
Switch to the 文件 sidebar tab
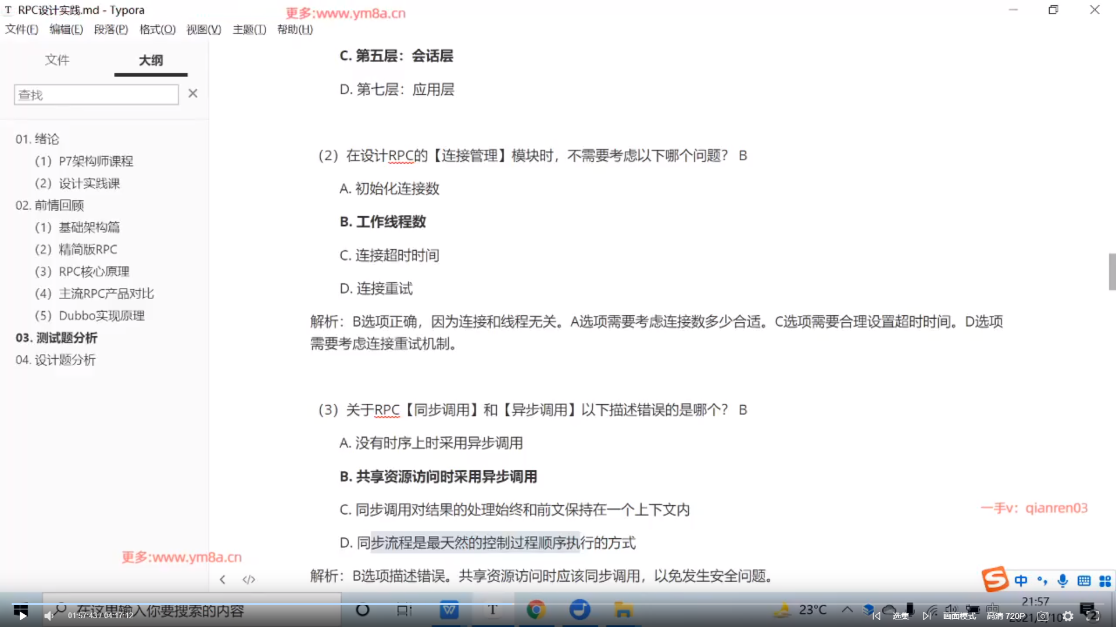(57, 60)
